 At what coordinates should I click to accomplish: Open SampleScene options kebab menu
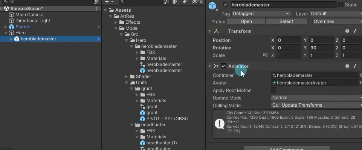(x=97, y=9)
